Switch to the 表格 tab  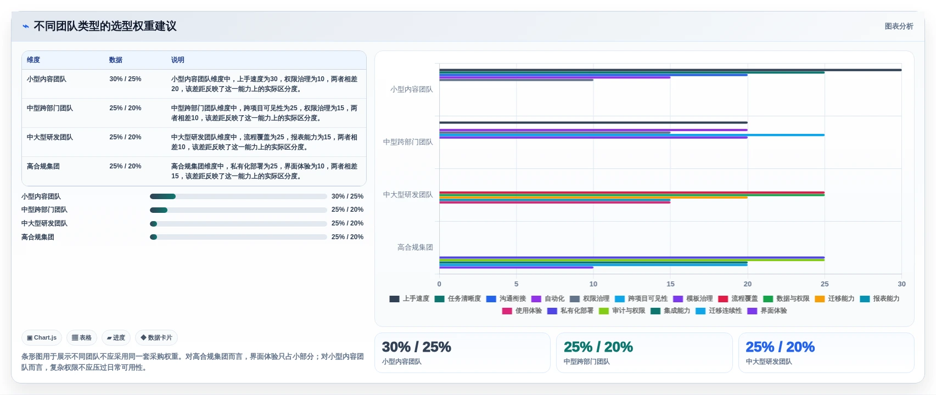(x=82, y=338)
